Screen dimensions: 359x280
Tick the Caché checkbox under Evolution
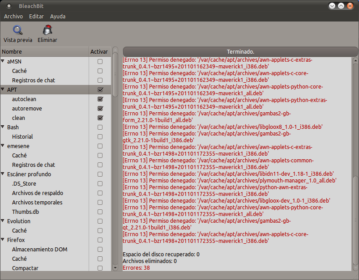point(100,230)
